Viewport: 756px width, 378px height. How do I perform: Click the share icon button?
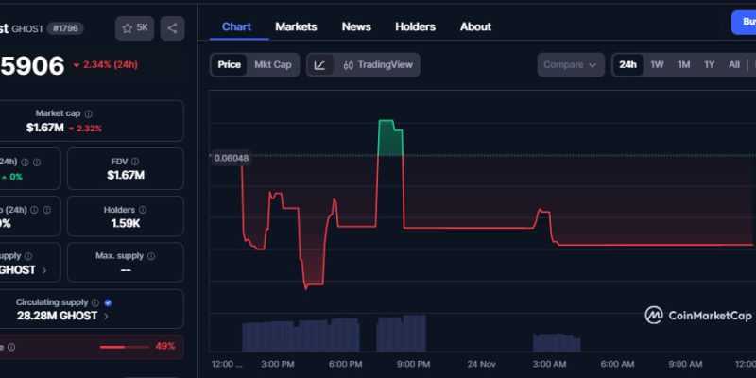point(172,28)
